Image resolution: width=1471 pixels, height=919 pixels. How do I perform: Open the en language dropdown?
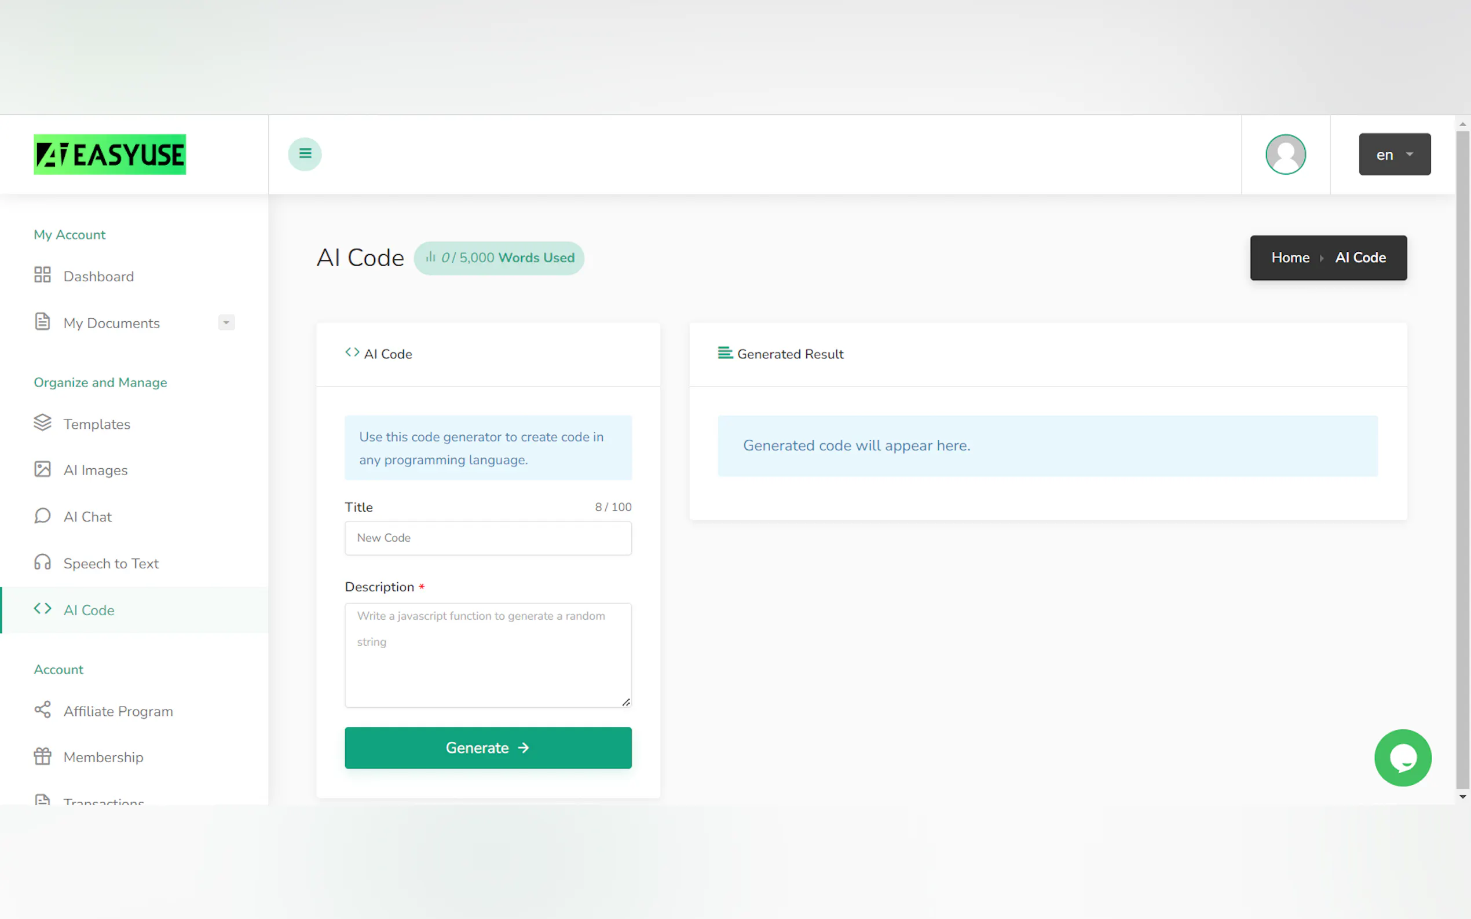point(1394,155)
